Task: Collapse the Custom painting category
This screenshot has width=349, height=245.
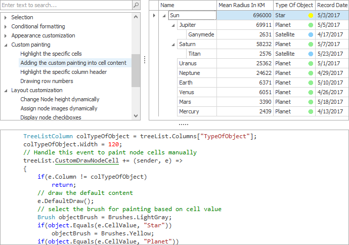Action: click(x=6, y=45)
